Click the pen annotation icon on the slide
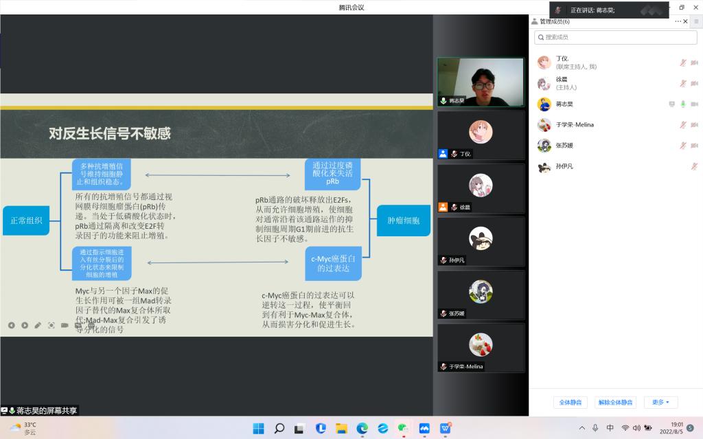 tap(38, 325)
